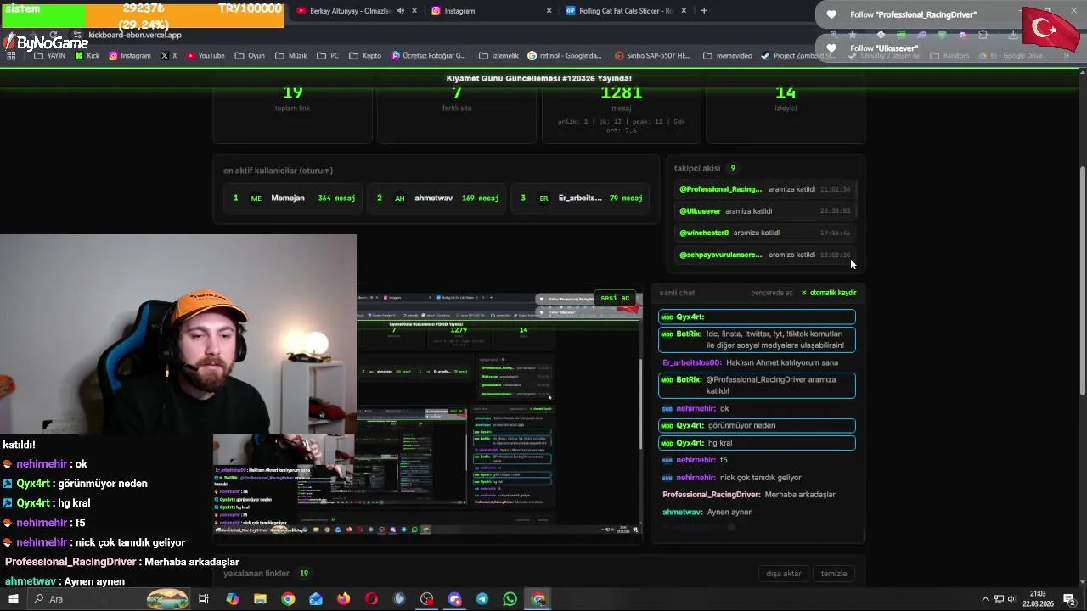Open the X bookmark

point(169,56)
